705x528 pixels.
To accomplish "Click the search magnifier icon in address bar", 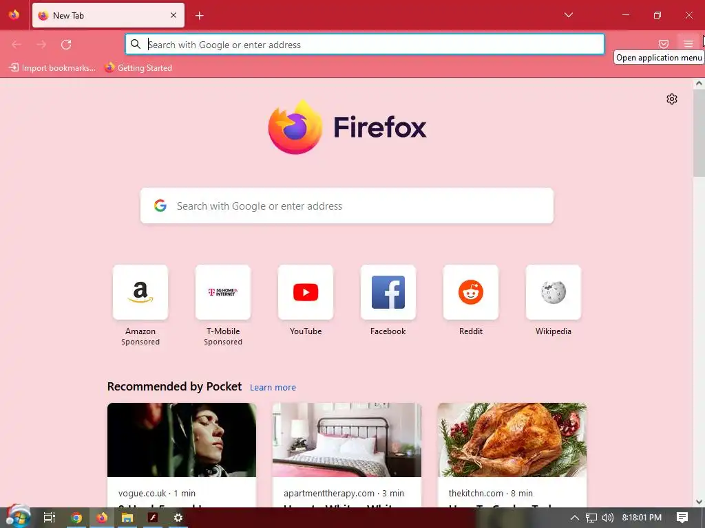I will click(x=136, y=44).
